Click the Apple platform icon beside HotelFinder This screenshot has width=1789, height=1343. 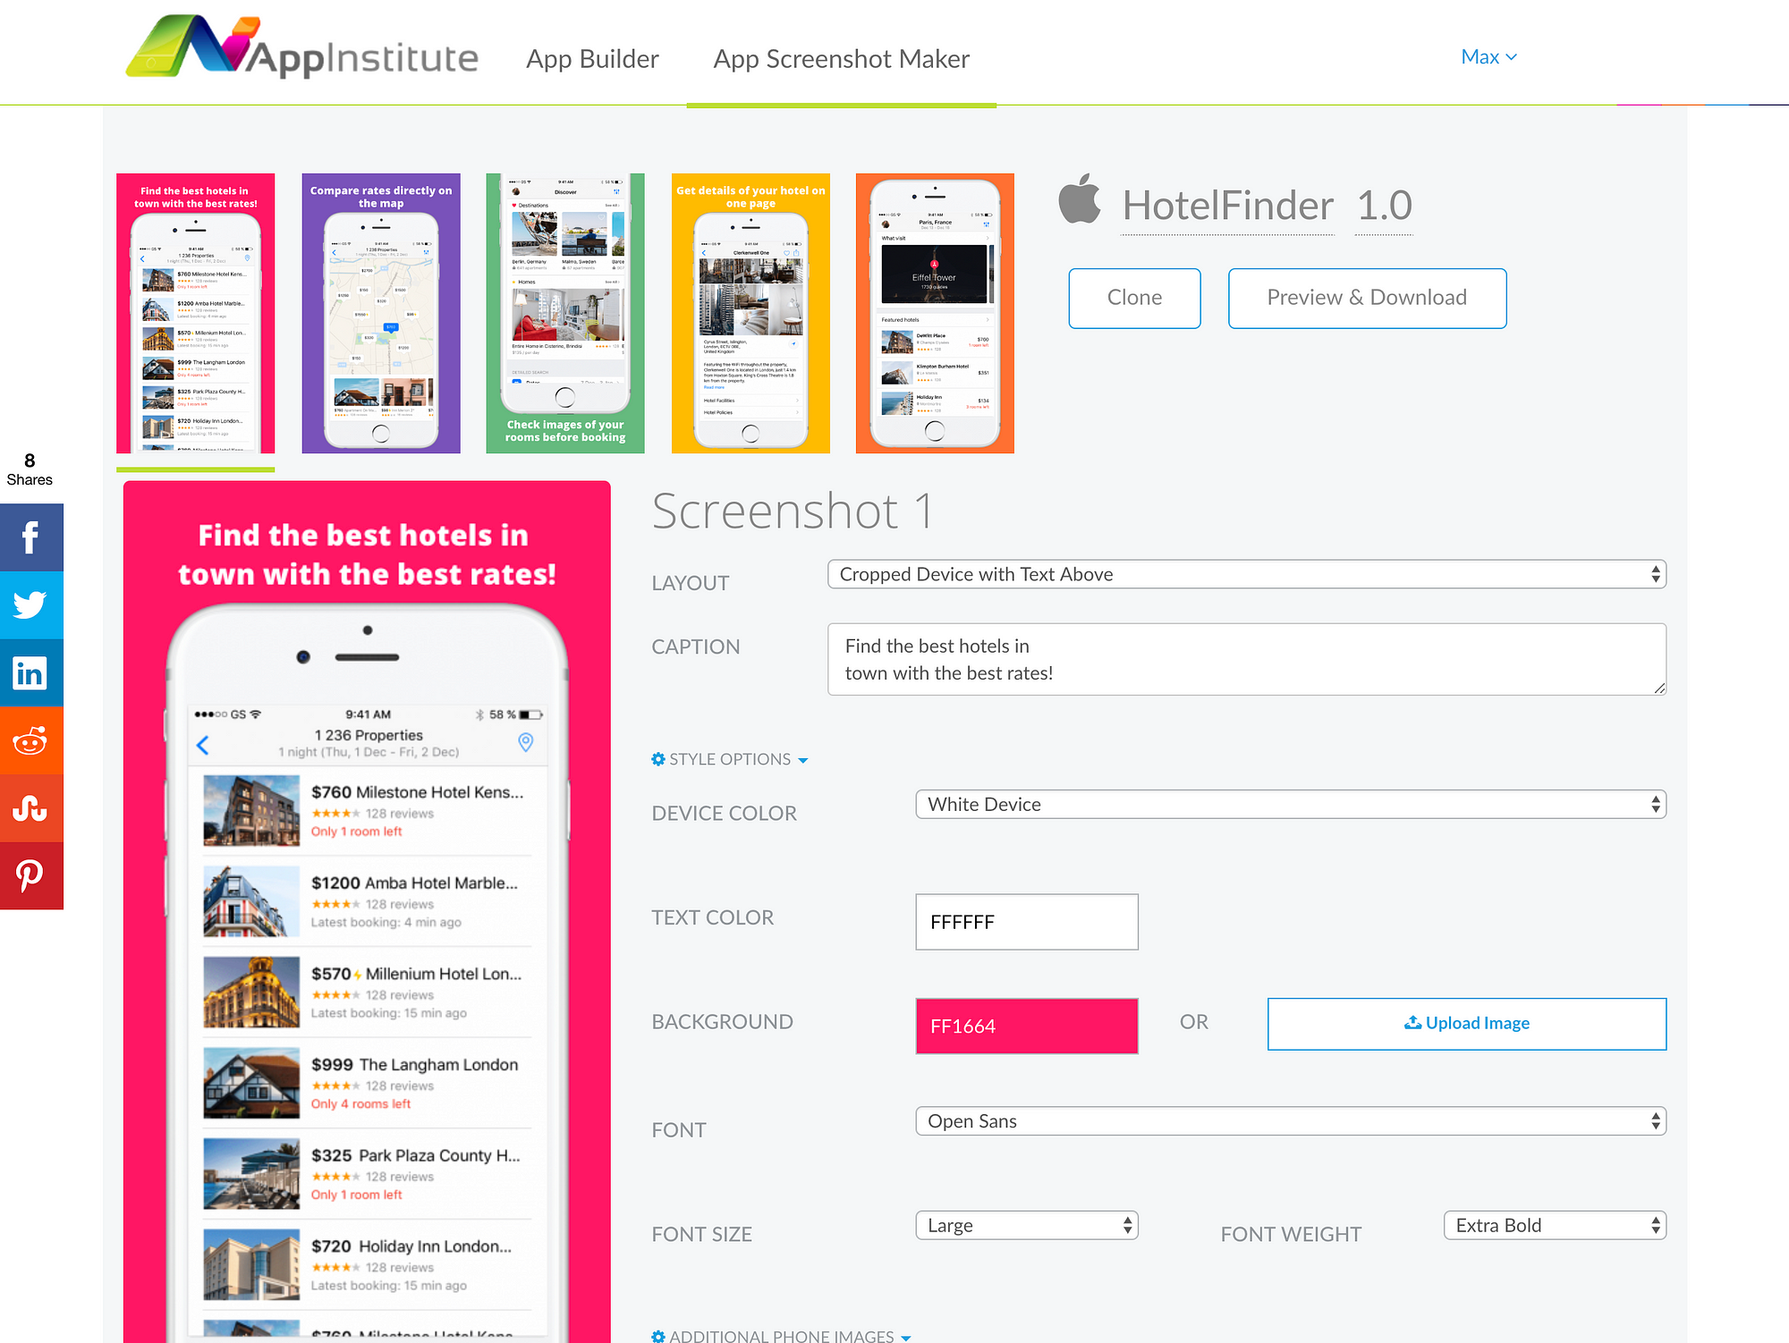[1080, 198]
